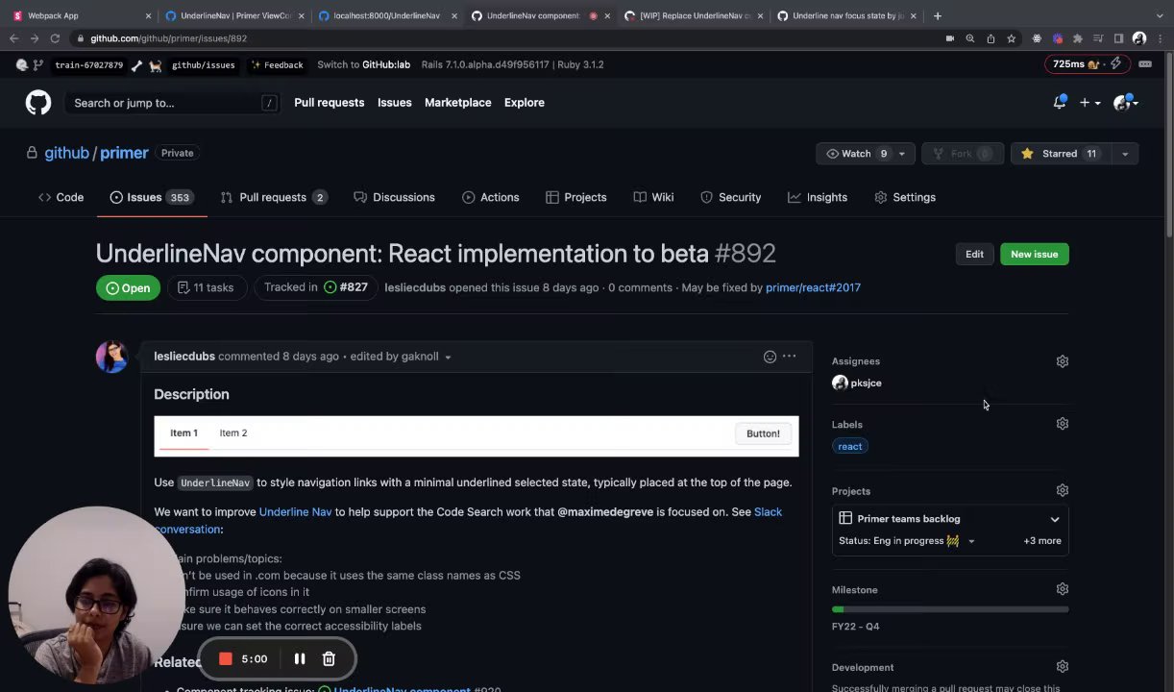Open Issues in top navigation
Image resolution: width=1174 pixels, height=692 pixels.
tap(394, 102)
